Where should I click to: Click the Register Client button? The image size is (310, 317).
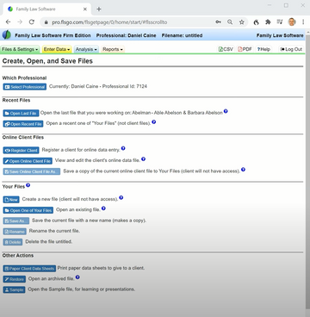pos(21,151)
